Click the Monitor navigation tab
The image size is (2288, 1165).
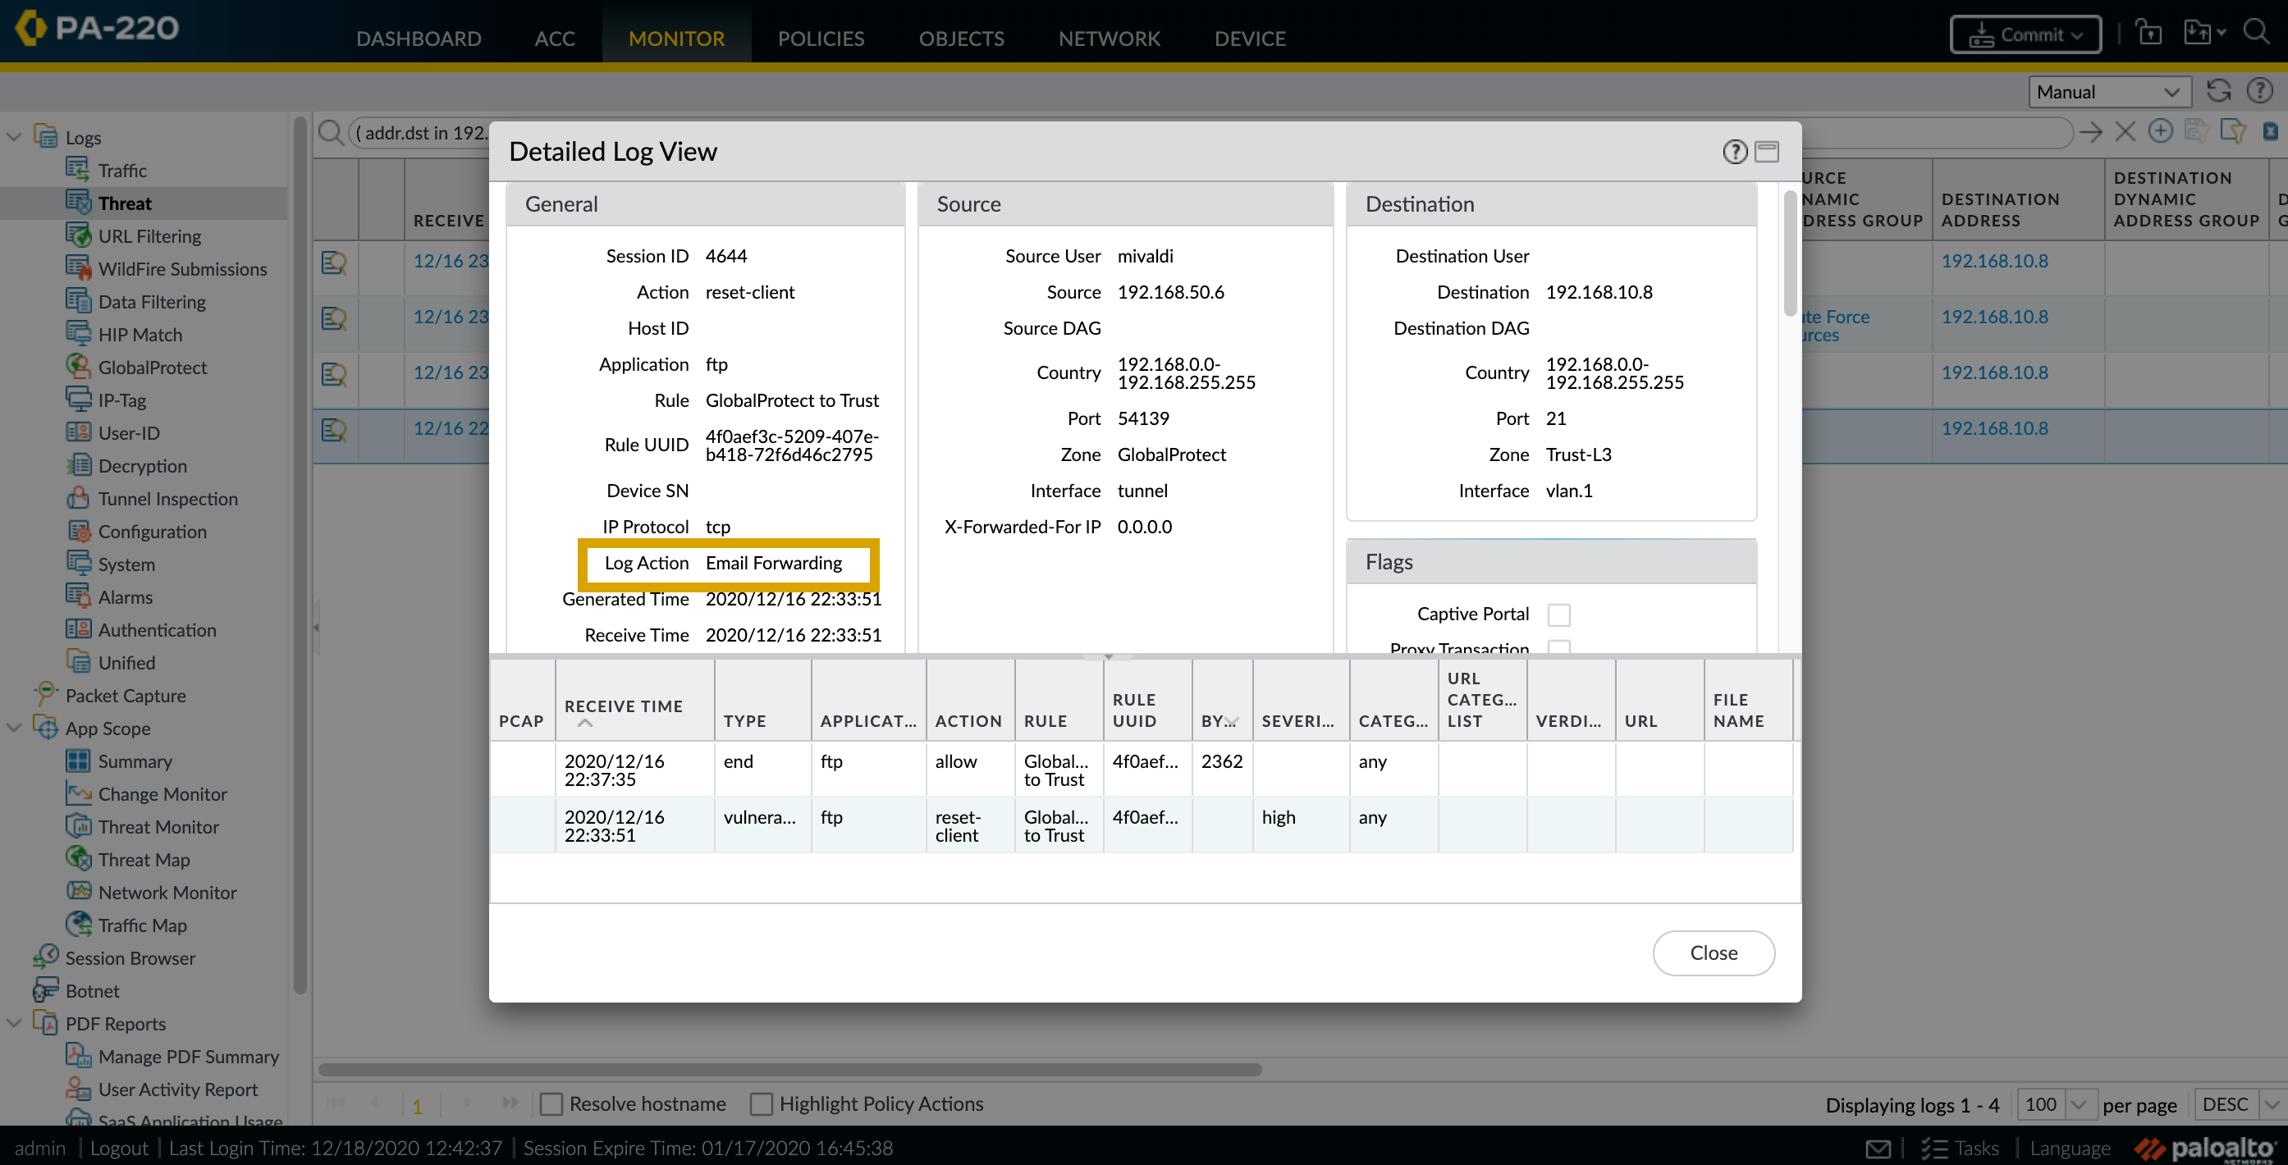676,39
